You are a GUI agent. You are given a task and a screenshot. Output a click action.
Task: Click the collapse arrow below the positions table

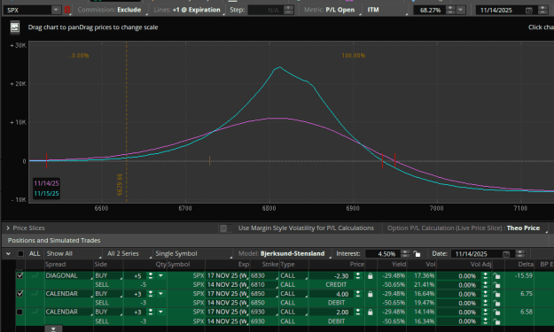[x=53, y=328]
